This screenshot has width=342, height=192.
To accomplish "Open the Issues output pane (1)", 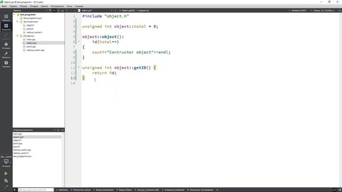I will pos(62,190).
